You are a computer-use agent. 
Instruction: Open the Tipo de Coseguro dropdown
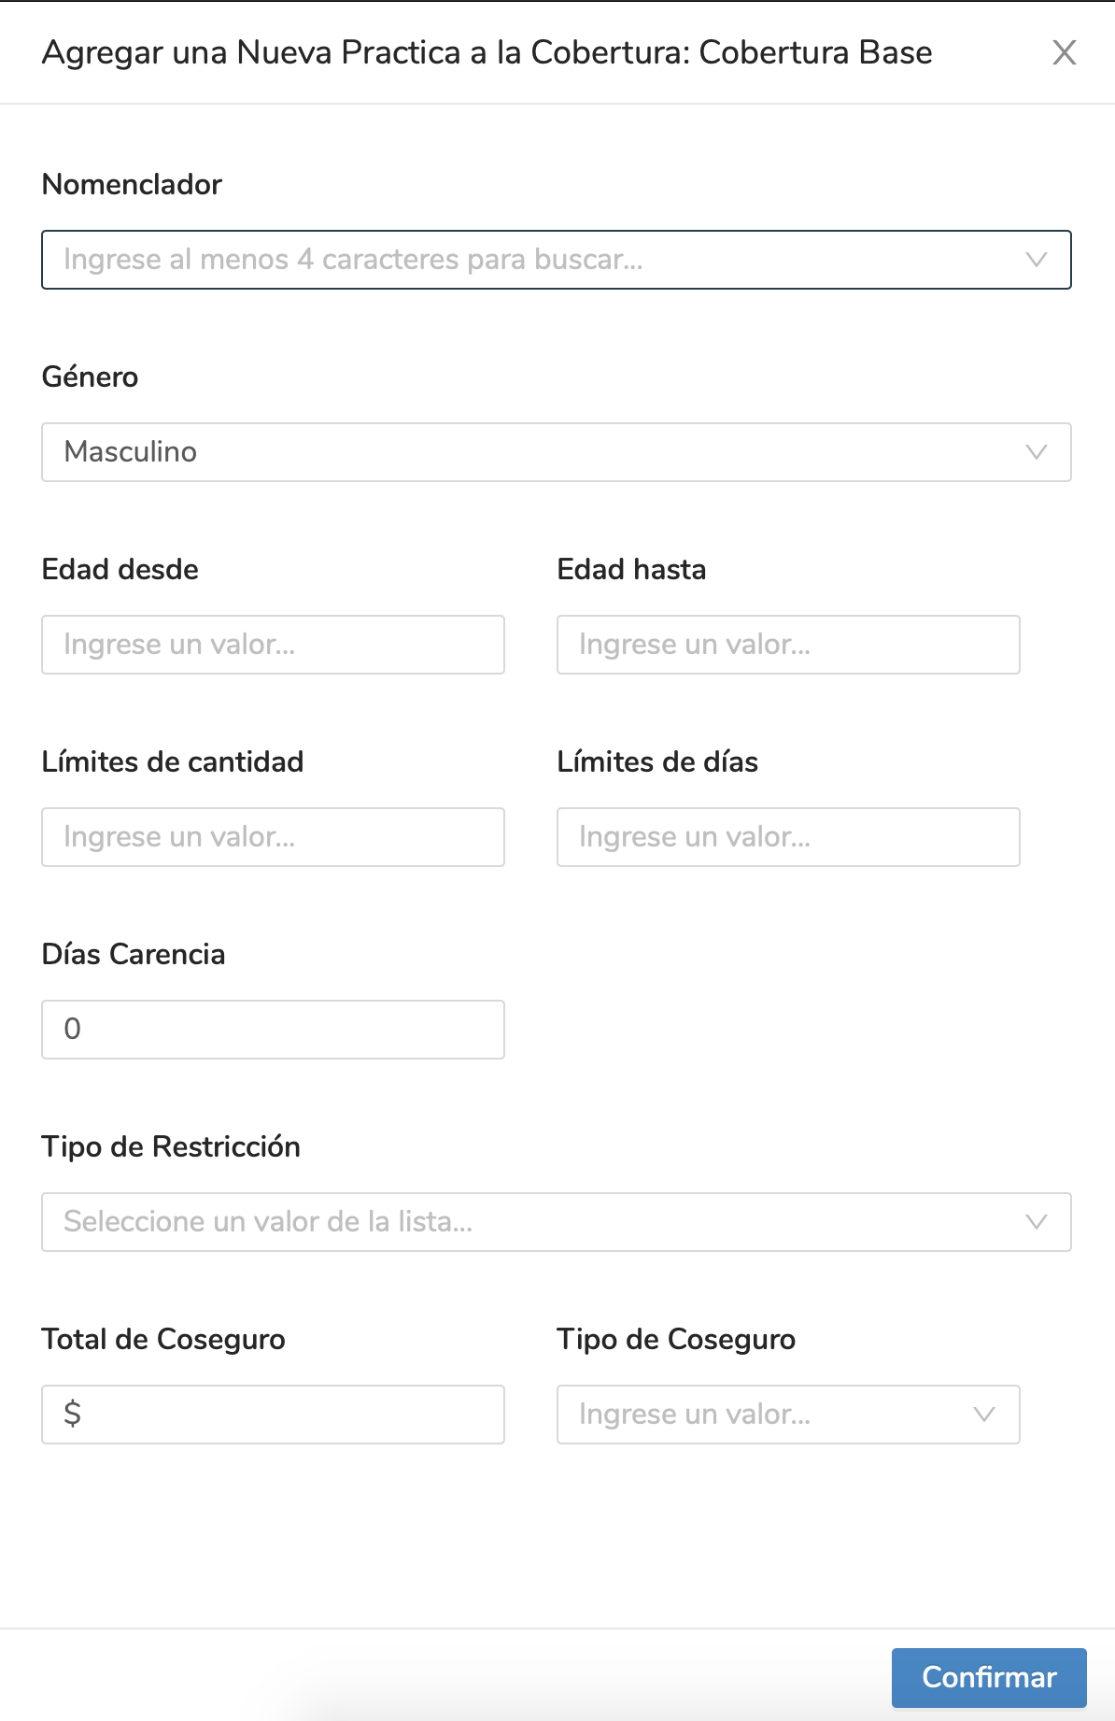coord(787,1415)
